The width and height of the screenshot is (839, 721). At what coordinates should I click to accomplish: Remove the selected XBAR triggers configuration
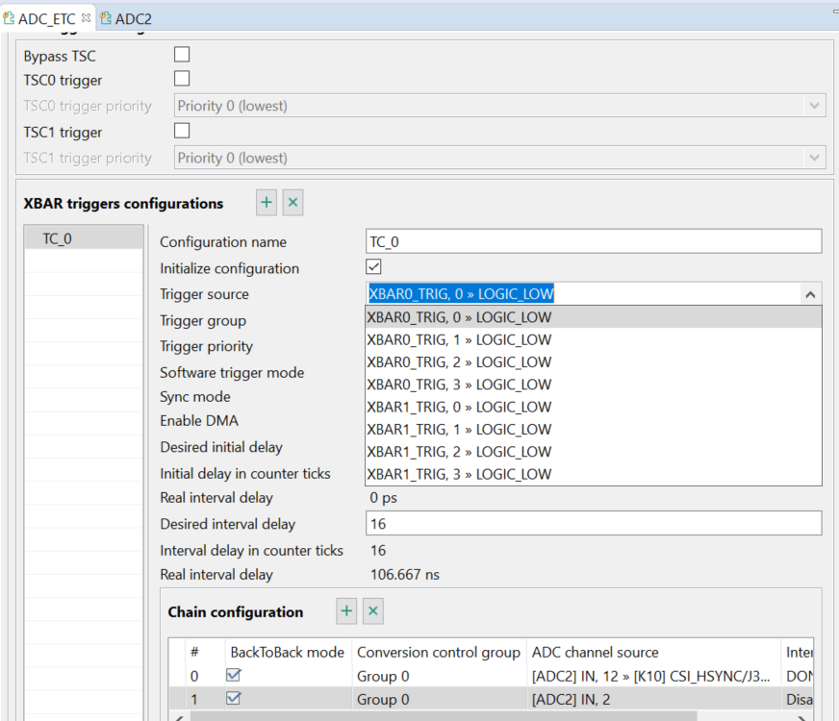click(x=292, y=202)
